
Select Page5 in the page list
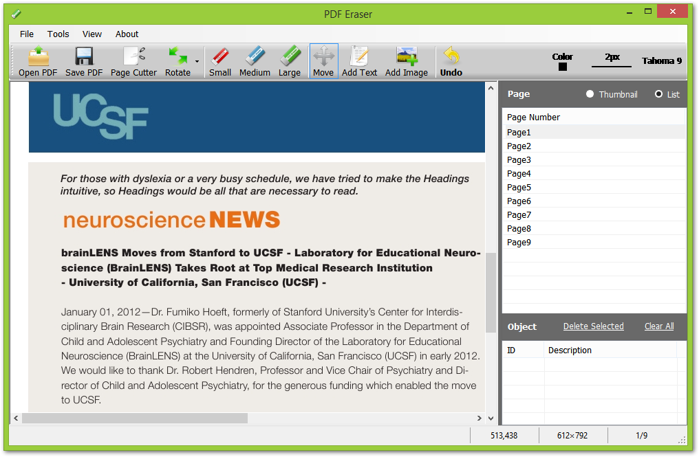pyautogui.click(x=594, y=188)
